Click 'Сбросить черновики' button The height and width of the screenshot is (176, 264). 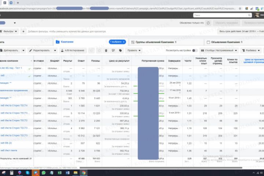click(227, 23)
